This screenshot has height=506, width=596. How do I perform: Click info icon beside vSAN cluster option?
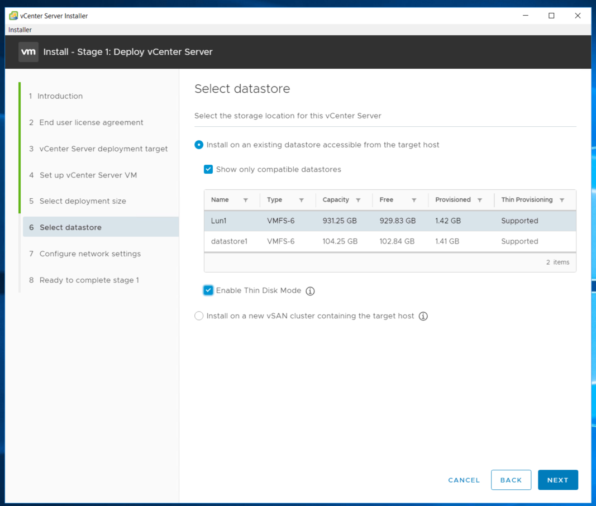pyautogui.click(x=423, y=316)
